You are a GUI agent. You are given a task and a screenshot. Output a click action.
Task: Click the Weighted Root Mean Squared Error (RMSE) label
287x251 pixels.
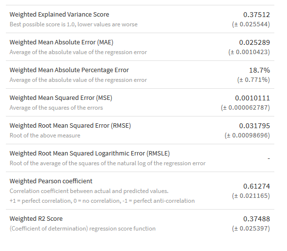tap(70, 126)
